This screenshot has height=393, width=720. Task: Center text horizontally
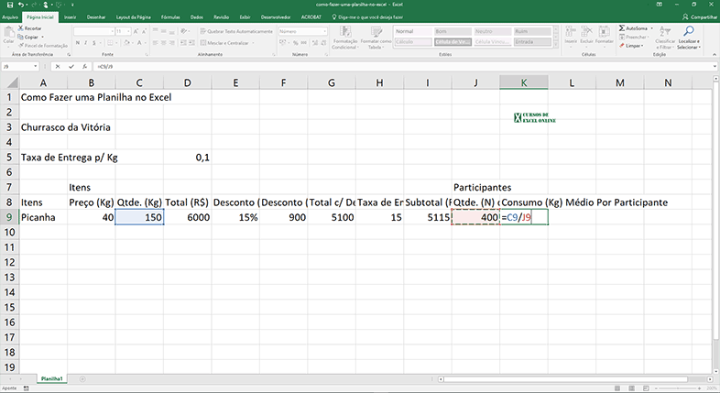(163, 43)
